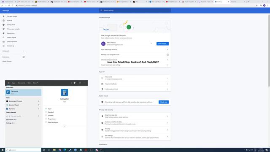The width and height of the screenshot is (270, 152).
Task: Open the More dropdown in Windows search
Action: click(35, 83)
